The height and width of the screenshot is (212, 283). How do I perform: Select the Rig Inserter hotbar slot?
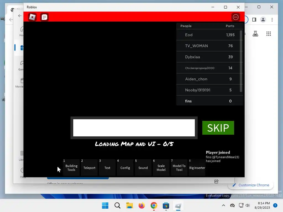pyautogui.click(x=197, y=168)
